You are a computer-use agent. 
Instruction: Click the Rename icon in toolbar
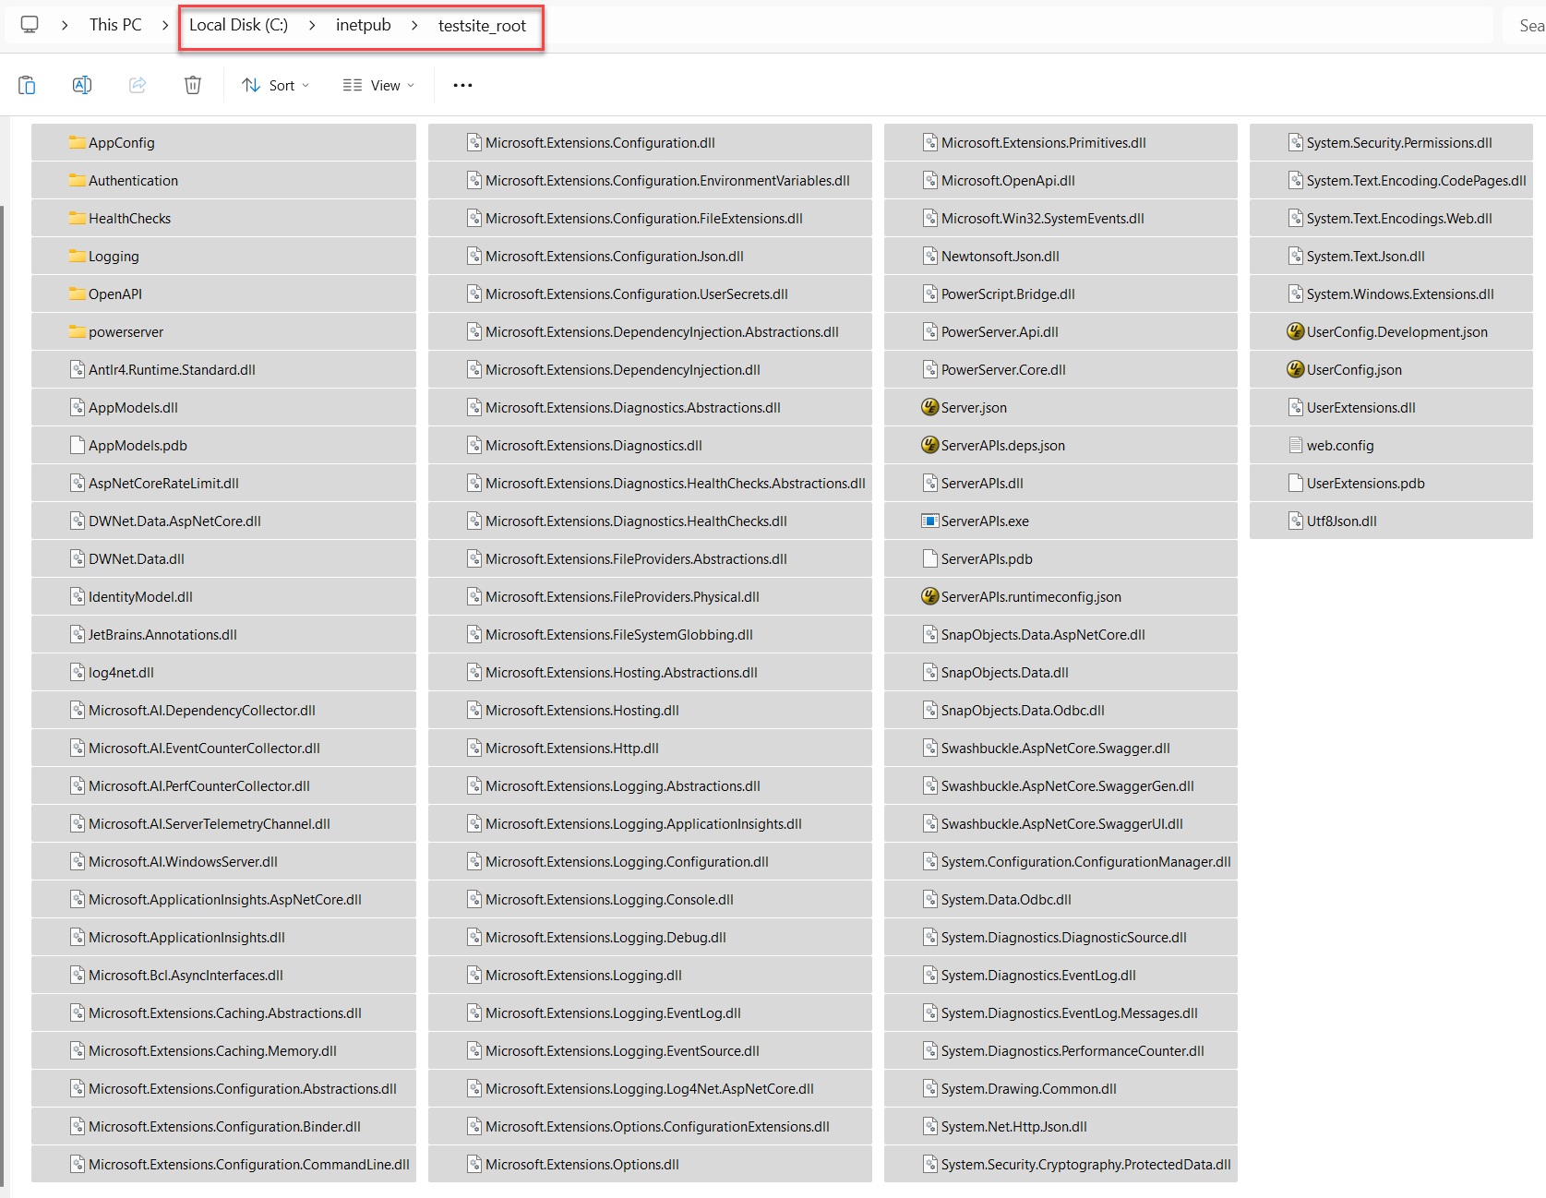(82, 85)
